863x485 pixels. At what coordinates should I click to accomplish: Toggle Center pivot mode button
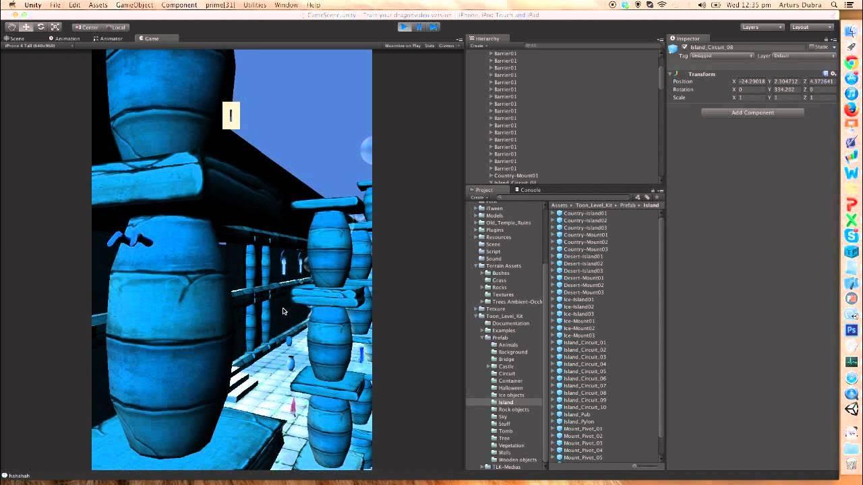click(87, 28)
